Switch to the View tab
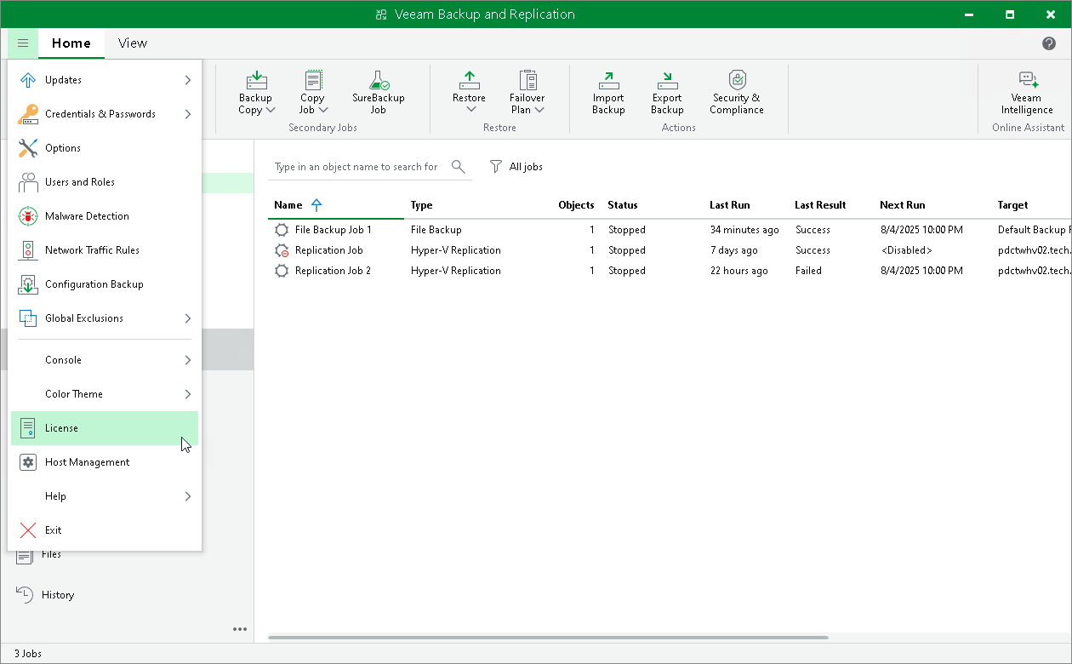Image resolution: width=1072 pixels, height=664 pixels. click(133, 43)
